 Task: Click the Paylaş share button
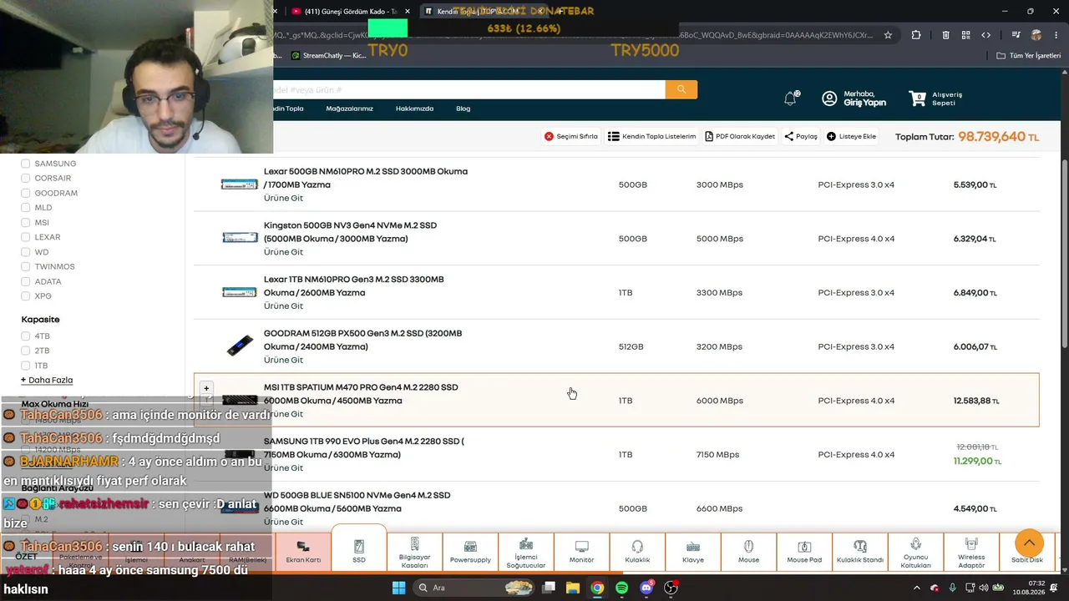pyautogui.click(x=802, y=136)
